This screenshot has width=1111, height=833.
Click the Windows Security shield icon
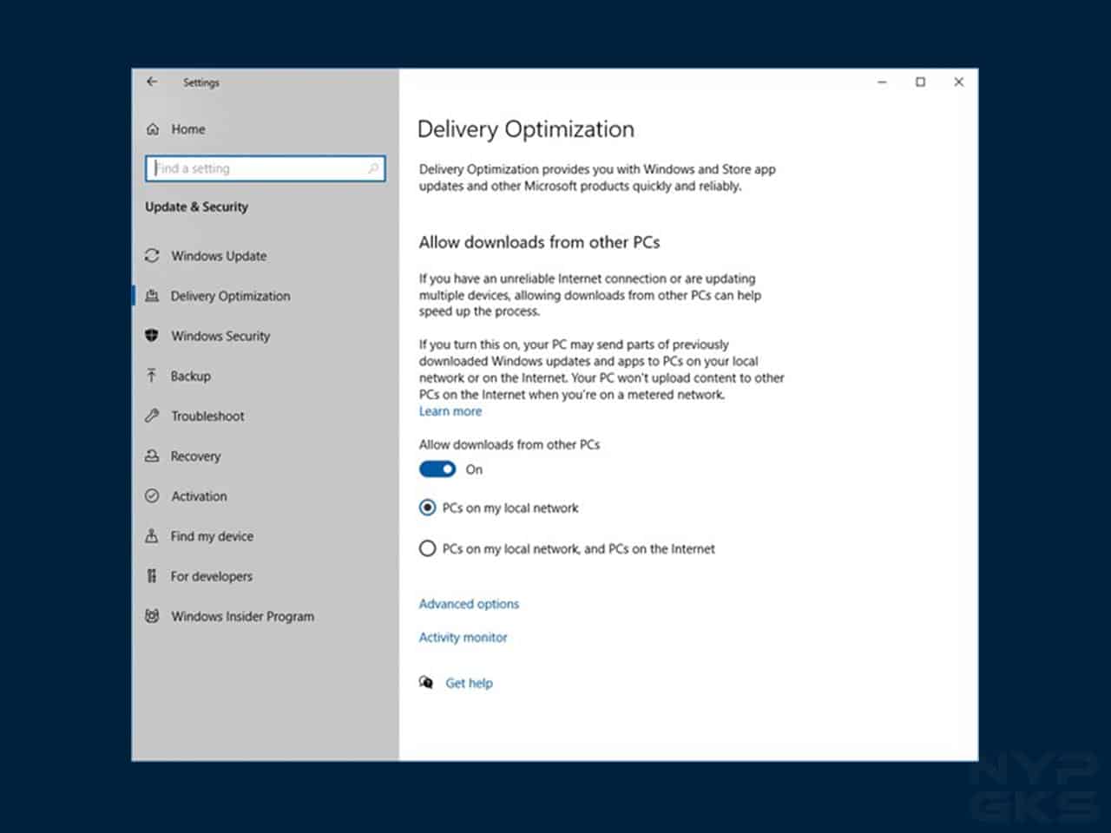[x=152, y=336]
